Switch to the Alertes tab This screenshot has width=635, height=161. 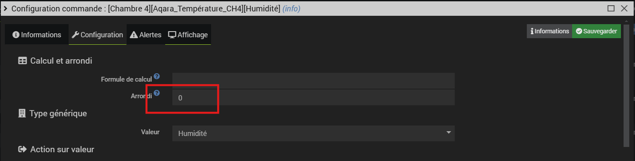146,35
